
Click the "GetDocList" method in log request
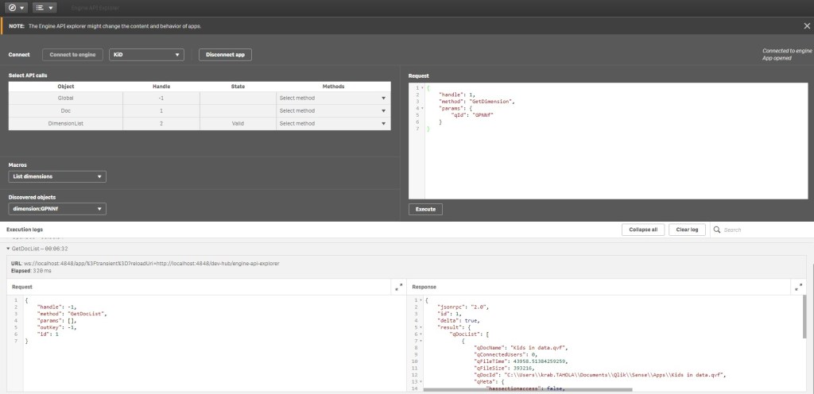[x=86, y=314]
